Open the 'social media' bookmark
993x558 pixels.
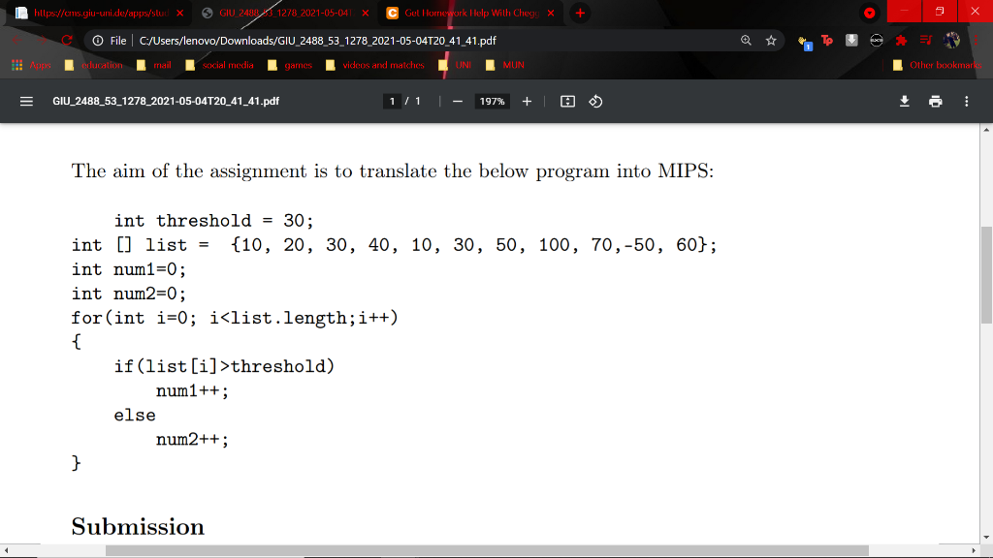(x=220, y=65)
